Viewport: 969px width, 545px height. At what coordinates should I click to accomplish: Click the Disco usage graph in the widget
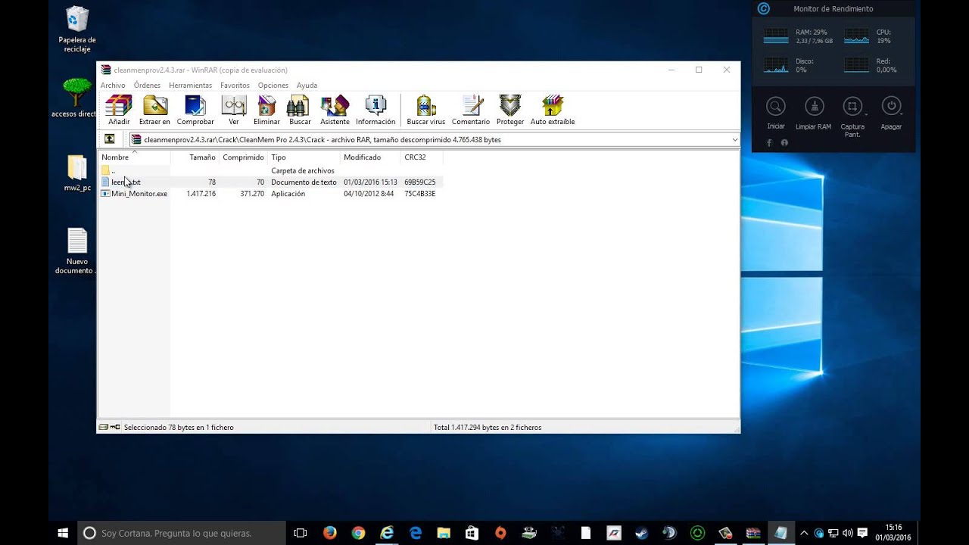pos(776,65)
